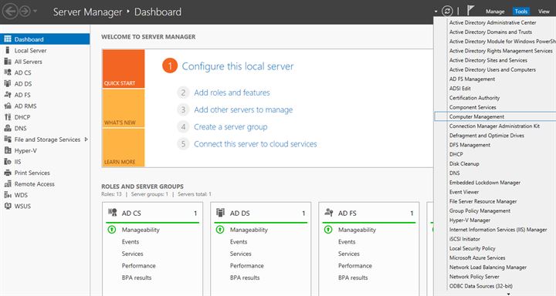Click the AD FS sidebar icon
The image size is (556, 296).
[8, 95]
